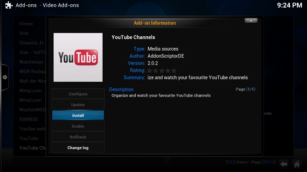Click the AddonScriptorDE author name
Screen dimensions: 307x172
point(165,56)
